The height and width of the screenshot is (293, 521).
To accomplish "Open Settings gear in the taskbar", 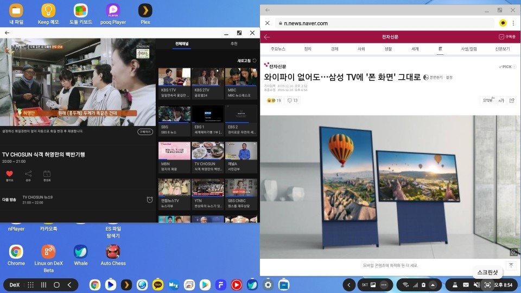I will [268, 285].
